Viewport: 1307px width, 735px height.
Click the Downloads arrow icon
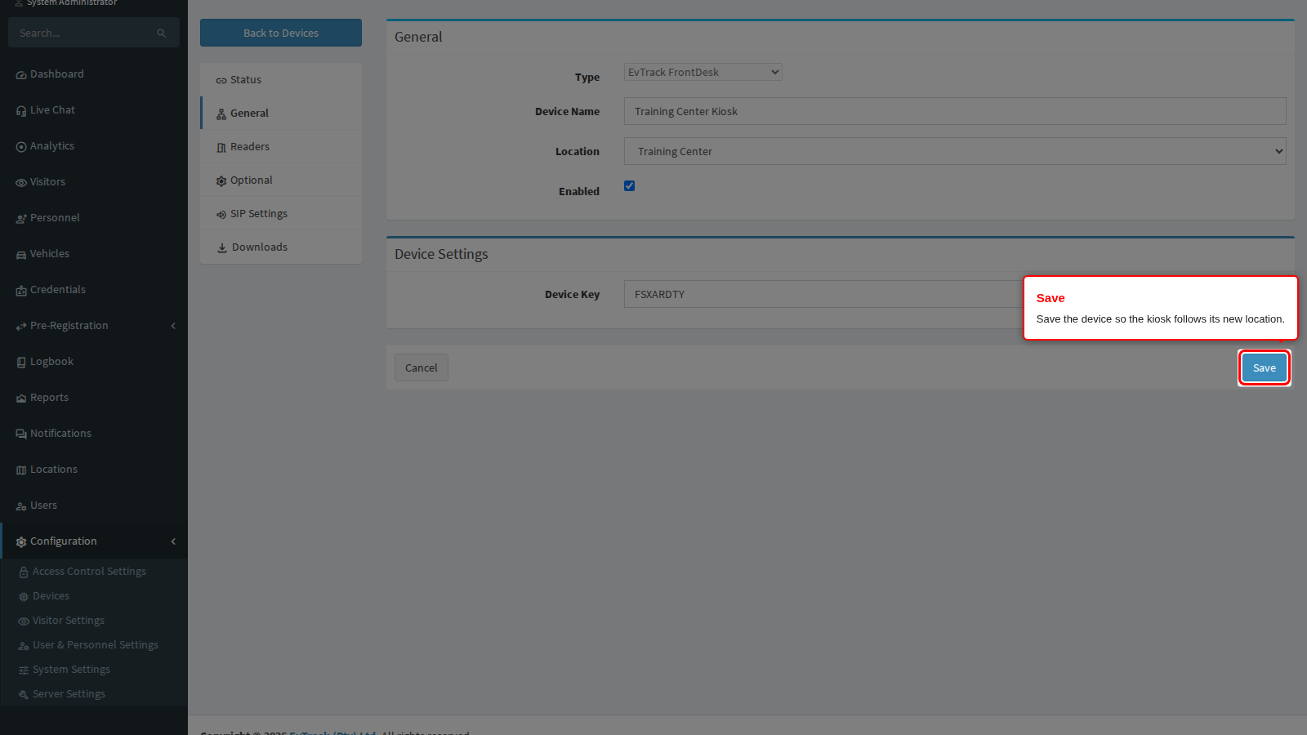(x=221, y=247)
